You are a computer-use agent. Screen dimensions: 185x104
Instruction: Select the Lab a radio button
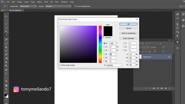coord(124,47)
